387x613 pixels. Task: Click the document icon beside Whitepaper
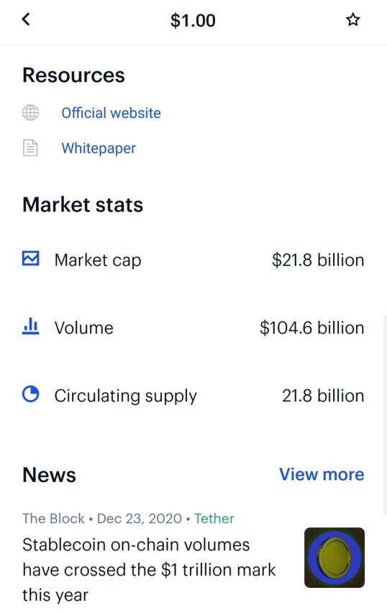[30, 147]
